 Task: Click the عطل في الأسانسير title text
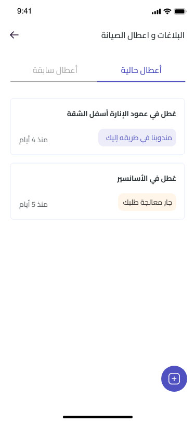pyautogui.click(x=147, y=178)
